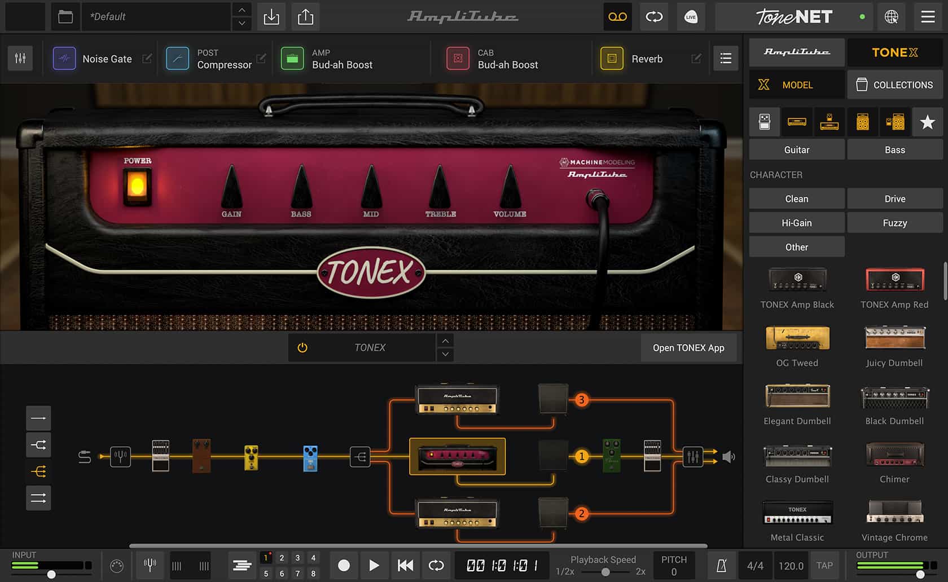Click the favorites star icon in the model categories
Image resolution: width=948 pixels, height=582 pixels.
coord(927,122)
